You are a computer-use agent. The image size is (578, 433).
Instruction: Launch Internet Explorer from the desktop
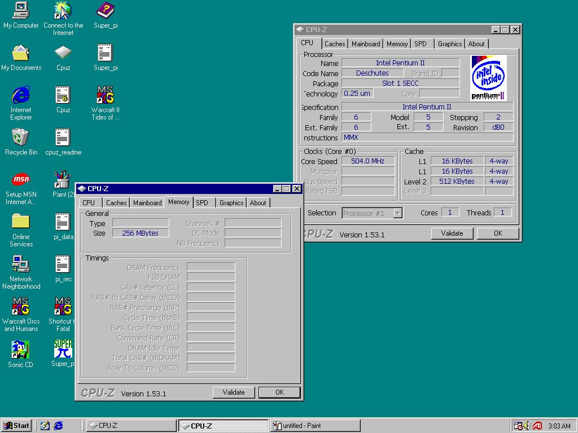click(21, 103)
